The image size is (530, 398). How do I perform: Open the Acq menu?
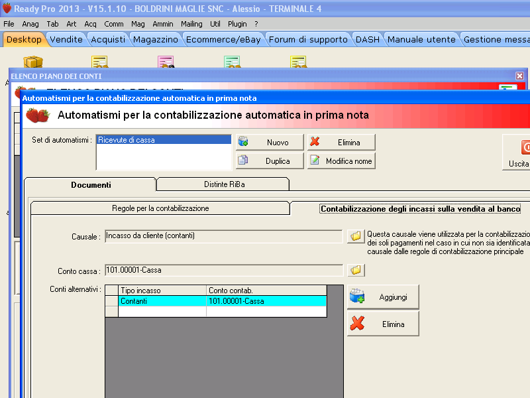click(90, 24)
